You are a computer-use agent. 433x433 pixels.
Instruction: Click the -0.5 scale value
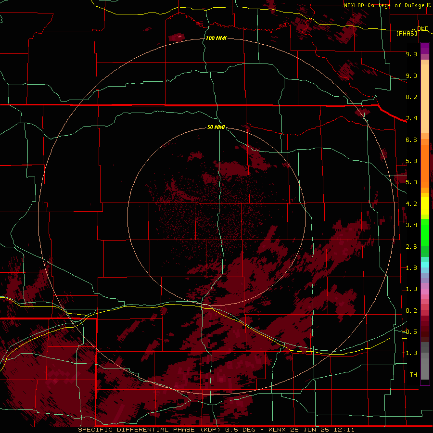point(410,332)
